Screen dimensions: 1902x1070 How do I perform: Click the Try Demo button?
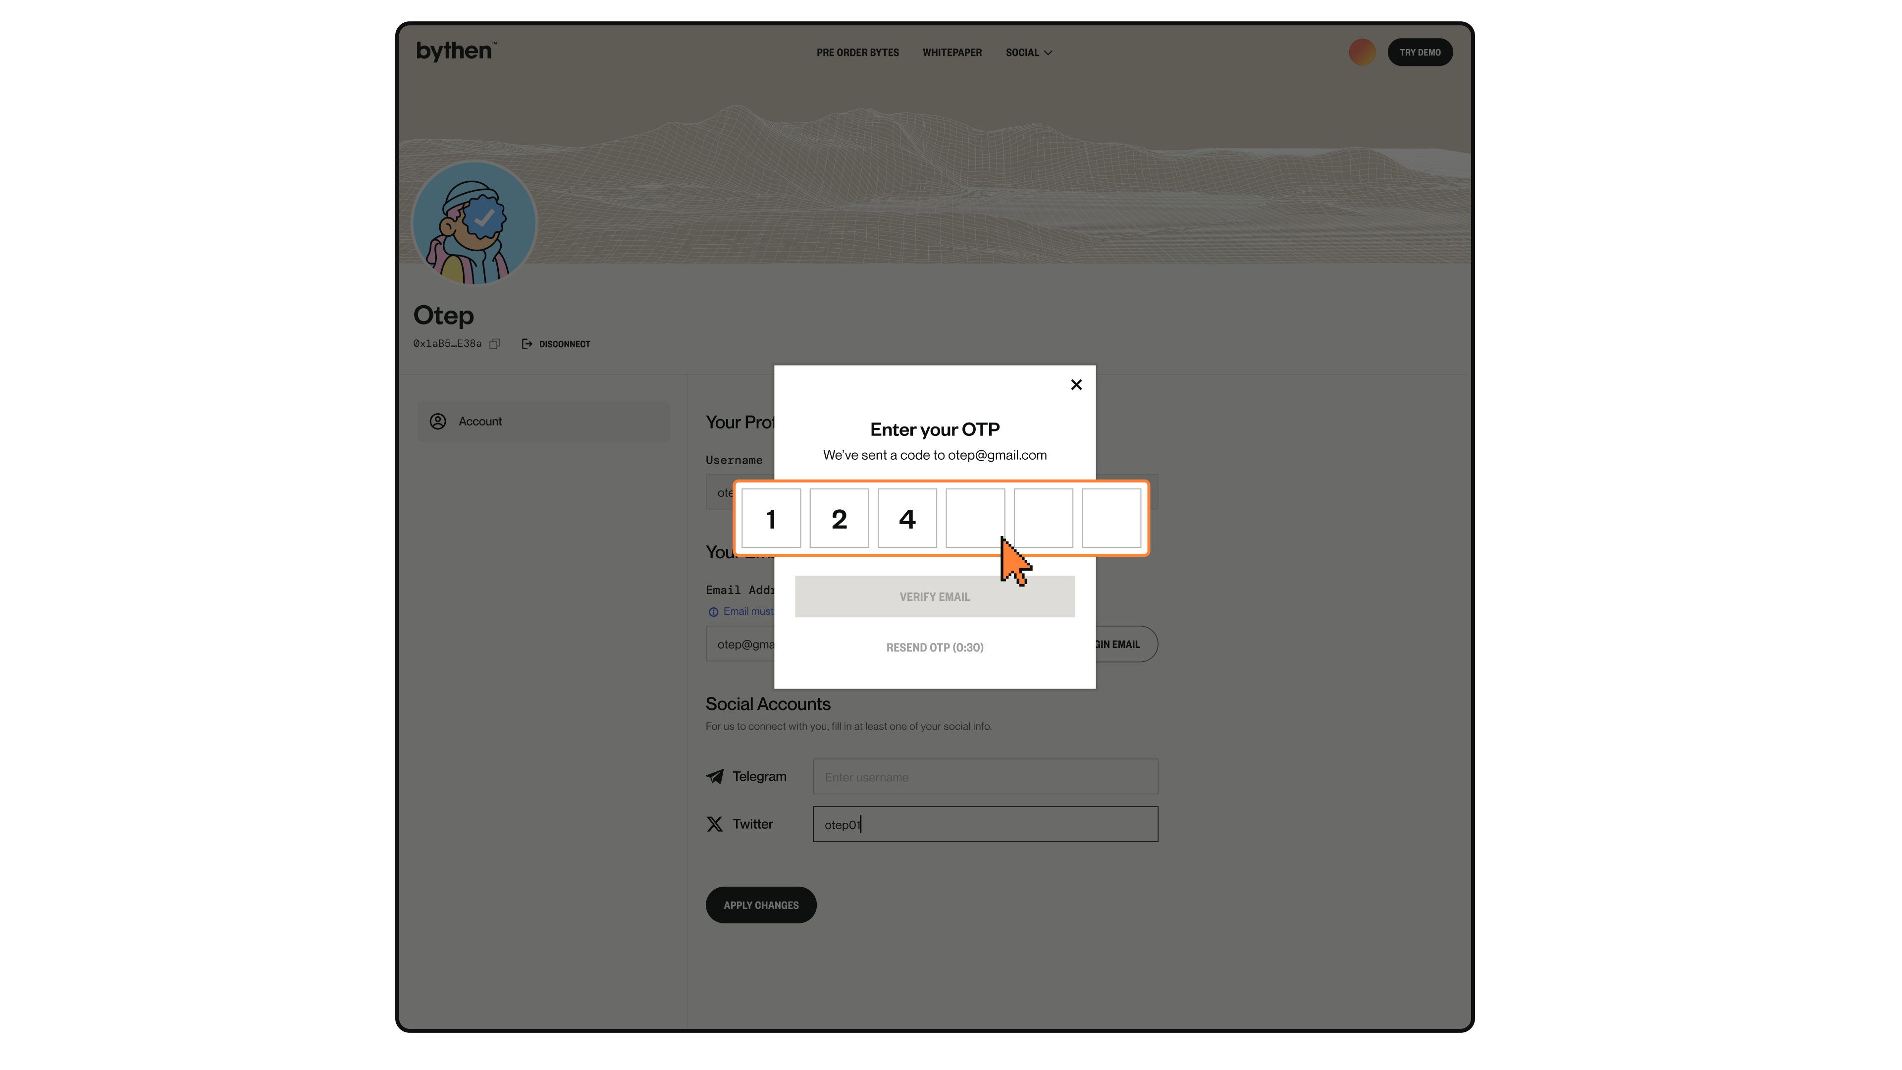(x=1419, y=53)
